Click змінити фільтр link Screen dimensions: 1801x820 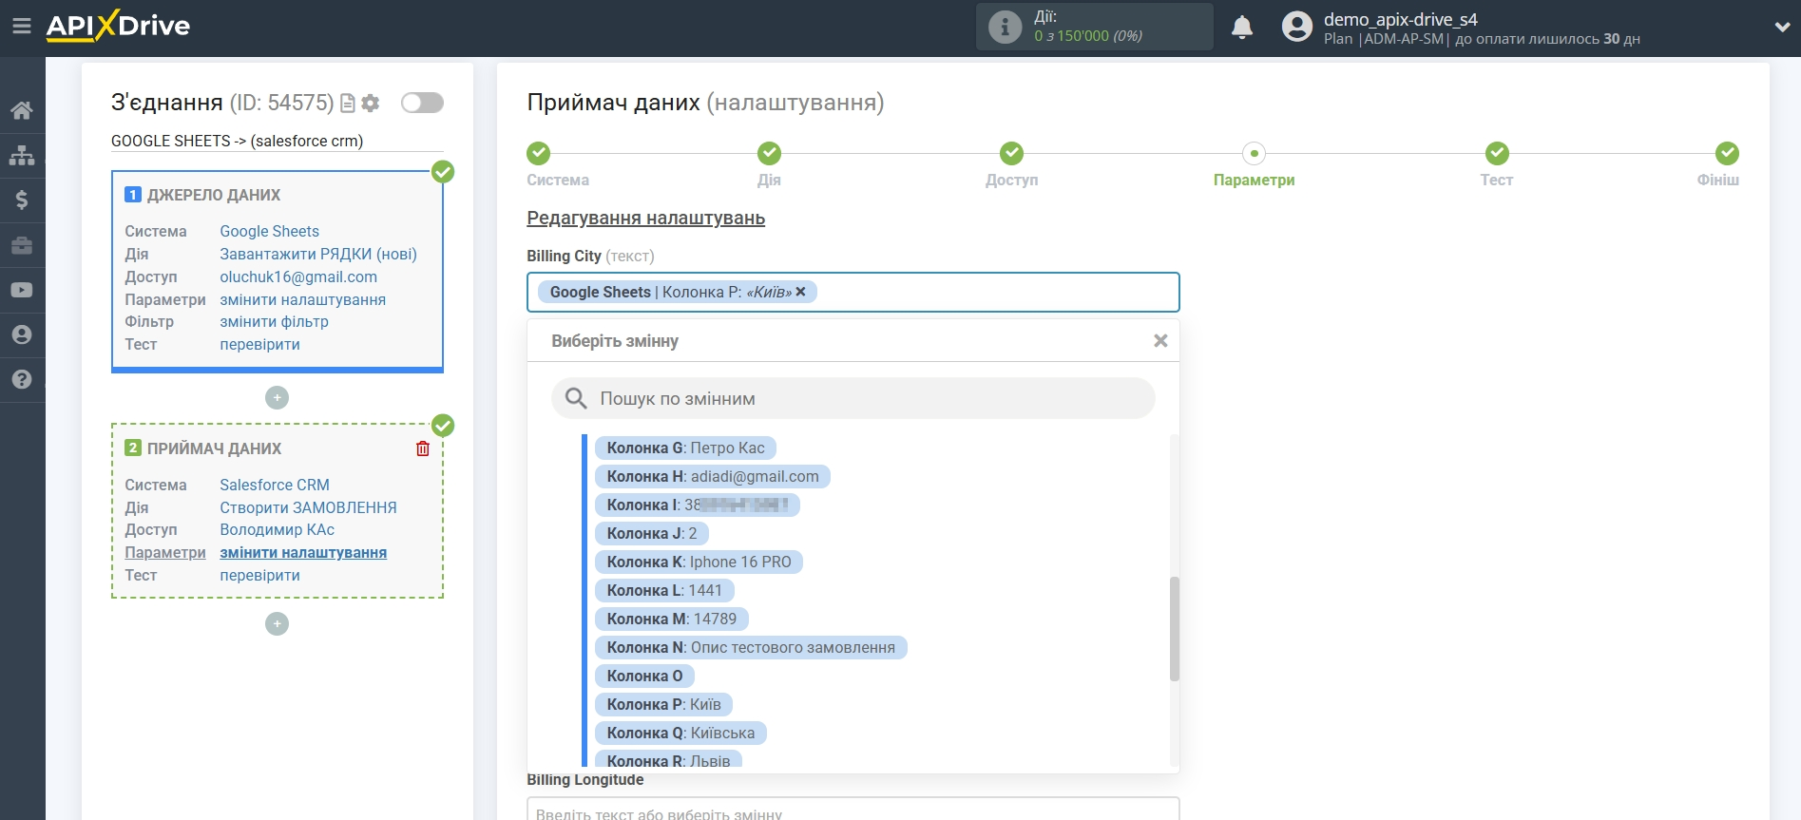pyautogui.click(x=274, y=321)
